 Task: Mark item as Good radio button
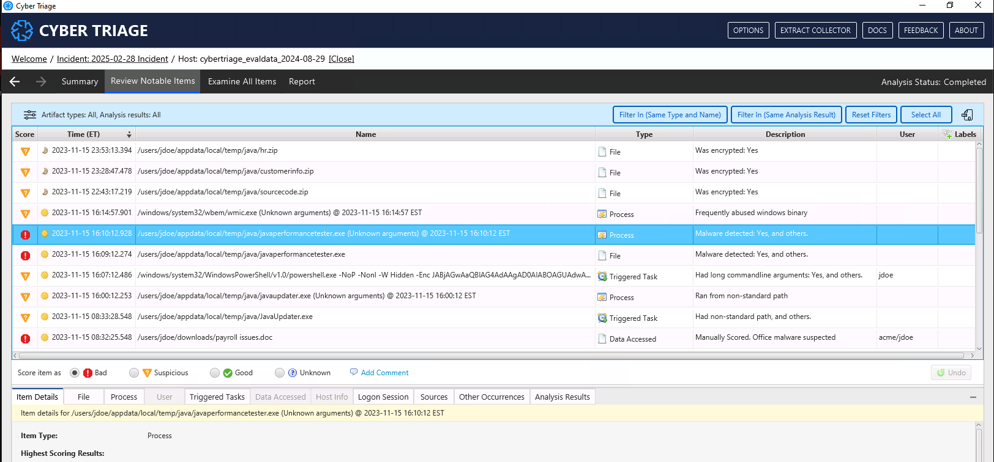214,373
